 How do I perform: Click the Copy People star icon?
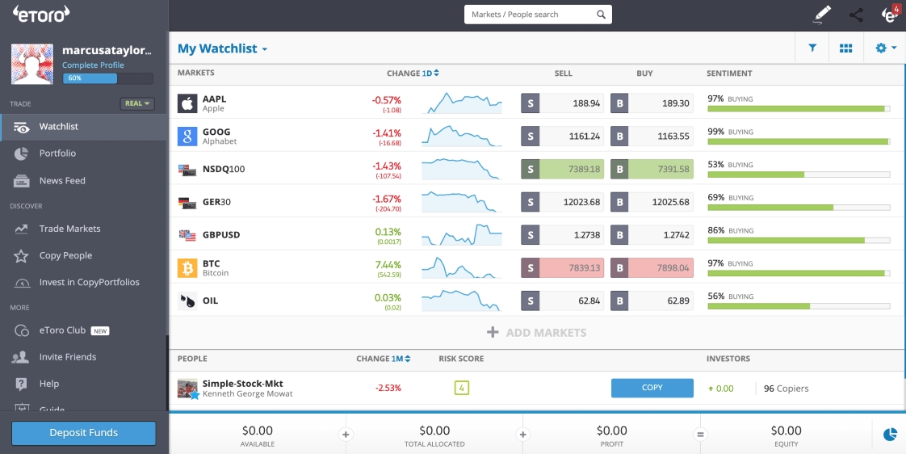tap(21, 255)
